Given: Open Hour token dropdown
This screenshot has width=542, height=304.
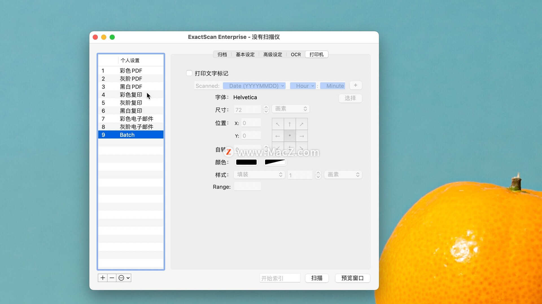Looking at the screenshot, I should (303, 86).
